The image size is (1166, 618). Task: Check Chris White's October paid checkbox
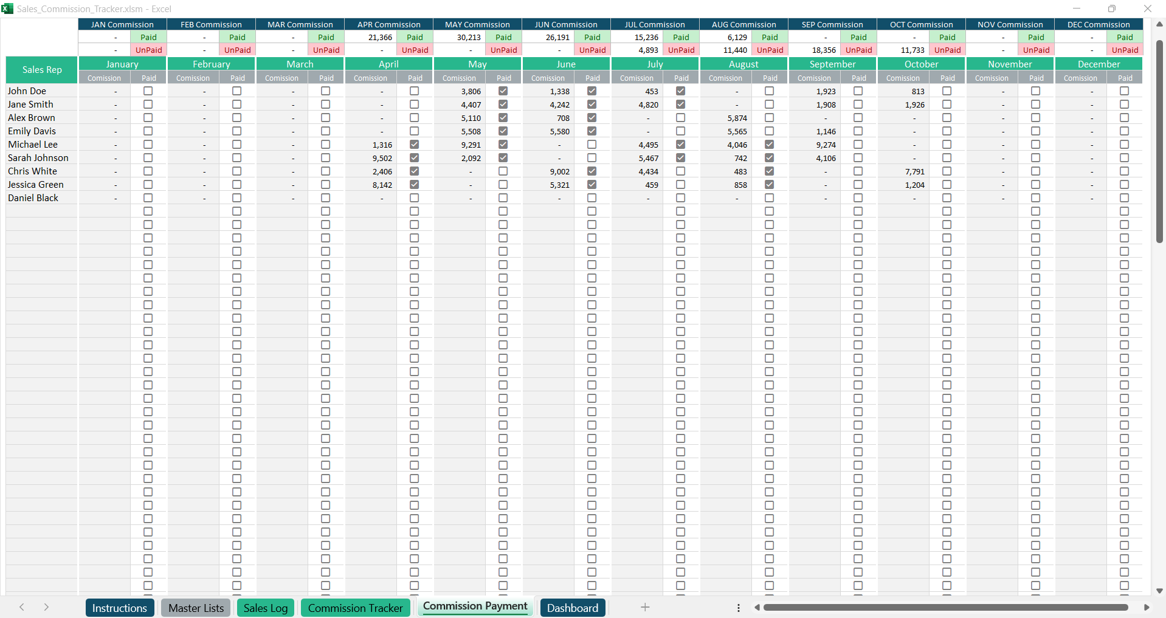click(947, 171)
